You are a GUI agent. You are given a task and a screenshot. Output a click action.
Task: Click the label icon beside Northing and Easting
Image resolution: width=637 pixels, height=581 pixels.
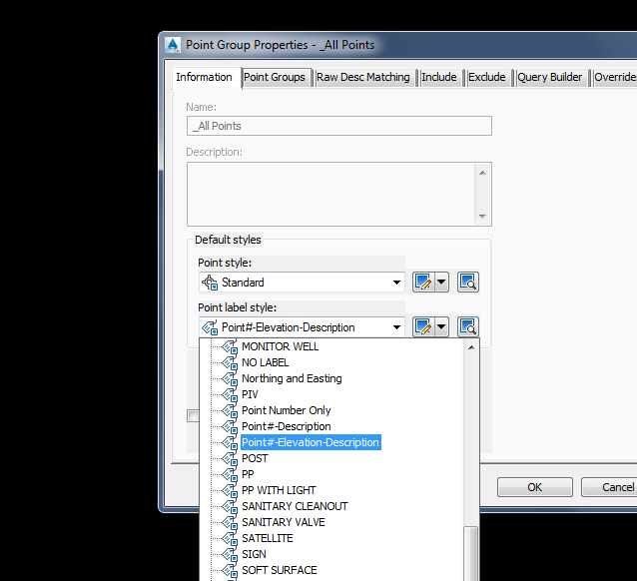click(230, 379)
